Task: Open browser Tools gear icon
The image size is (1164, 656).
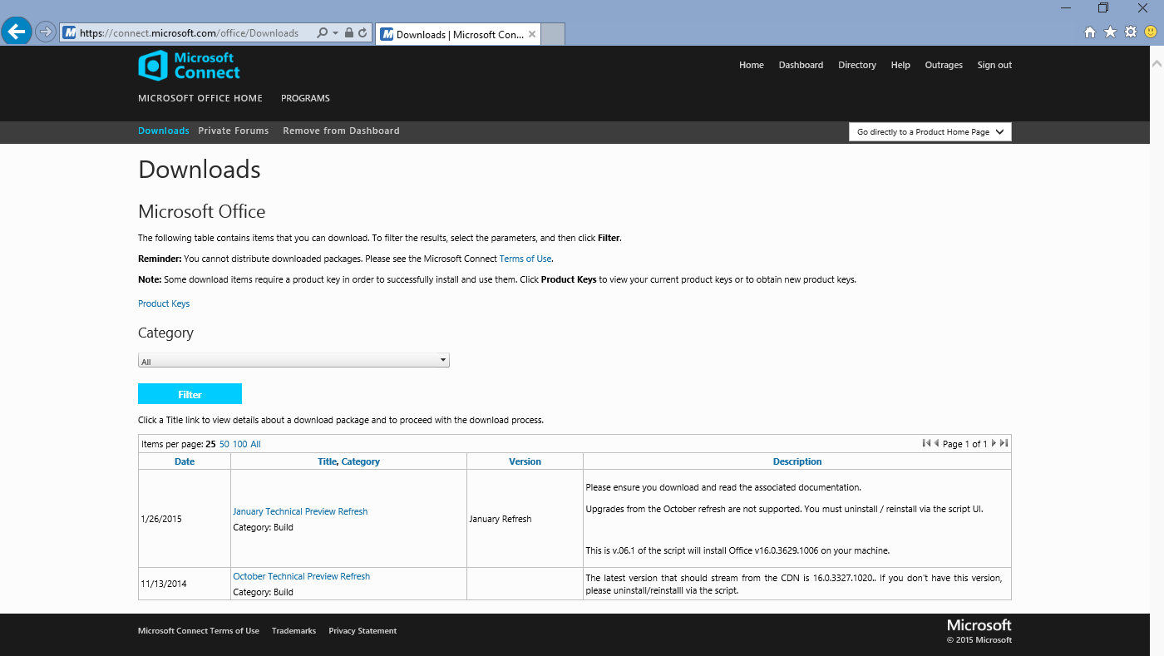Action: click(x=1131, y=32)
